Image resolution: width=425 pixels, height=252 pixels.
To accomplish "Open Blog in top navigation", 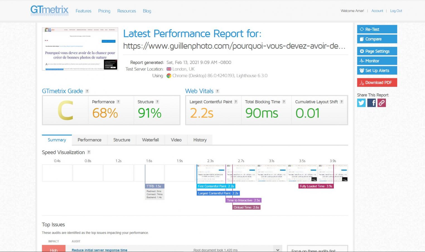I will [x=147, y=11].
